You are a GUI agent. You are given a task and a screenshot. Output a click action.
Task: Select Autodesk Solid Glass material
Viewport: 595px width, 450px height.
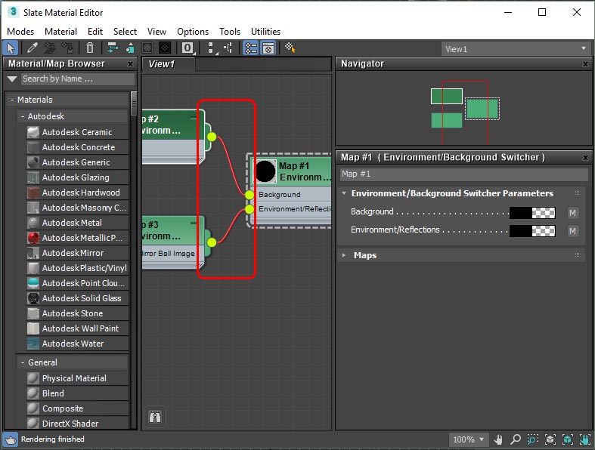point(77,298)
